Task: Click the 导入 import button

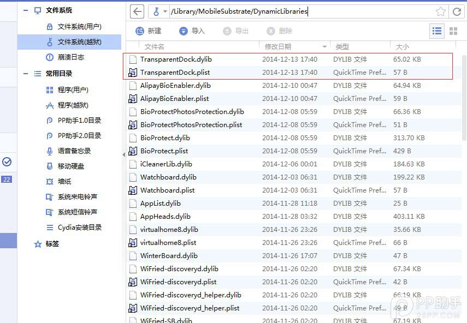Action: click(x=191, y=31)
